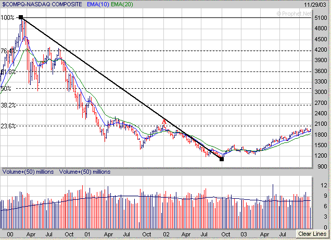Click the 76.4% Fibonacci level label
The height and width of the screenshot is (240, 332).
8,51
